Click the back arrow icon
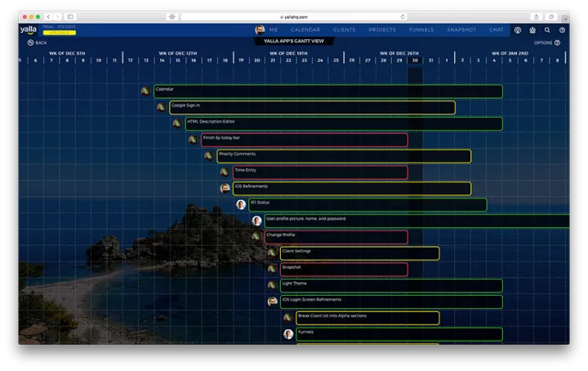Viewport: 588px width, 371px height. point(30,42)
